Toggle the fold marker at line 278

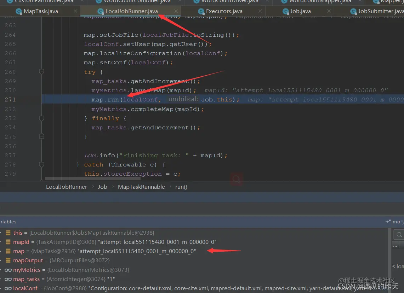click(x=41, y=164)
